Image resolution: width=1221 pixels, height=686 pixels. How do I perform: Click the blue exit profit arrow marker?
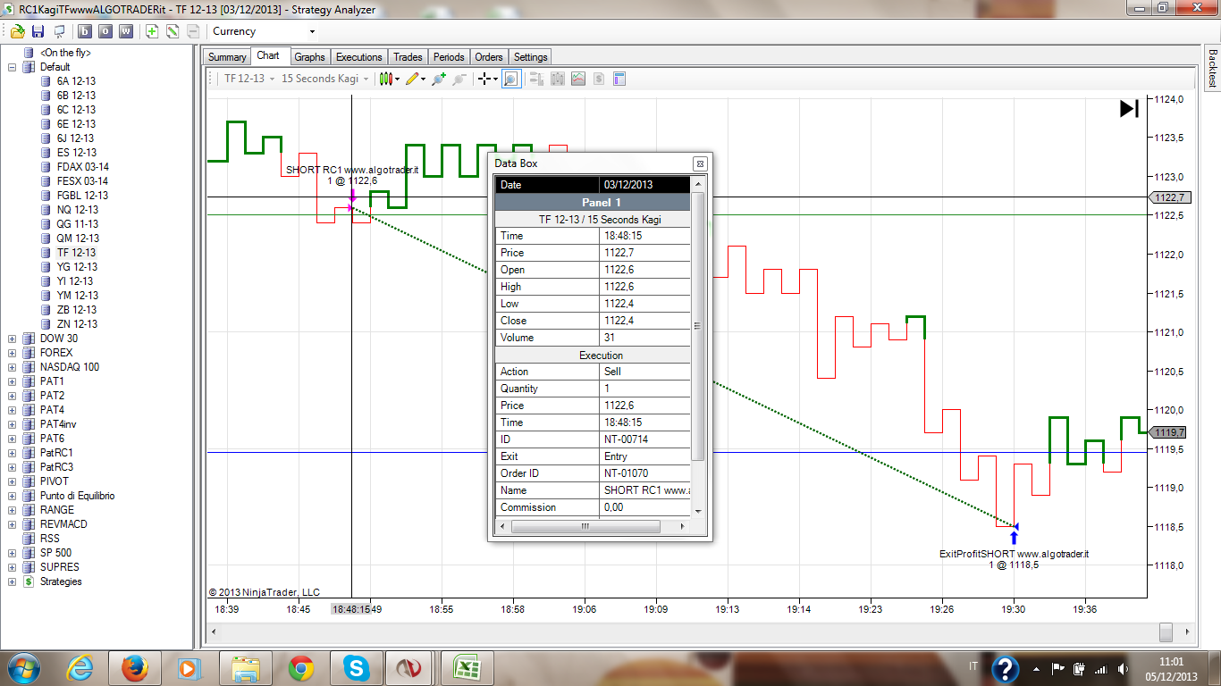1014,536
